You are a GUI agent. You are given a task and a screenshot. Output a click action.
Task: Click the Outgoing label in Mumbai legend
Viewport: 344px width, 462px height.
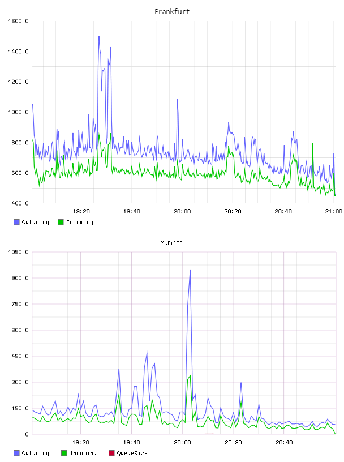pyautogui.click(x=35, y=453)
